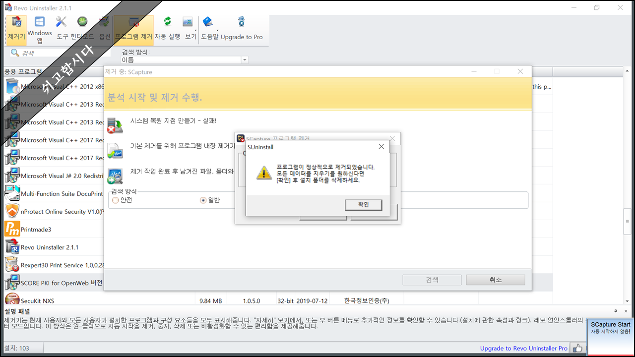Click the SCapture Start notification popup

coord(610,337)
